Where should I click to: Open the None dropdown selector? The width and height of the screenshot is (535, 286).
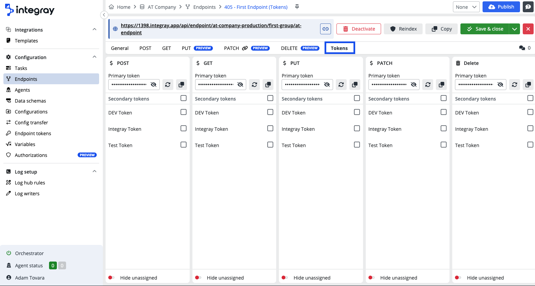(466, 7)
